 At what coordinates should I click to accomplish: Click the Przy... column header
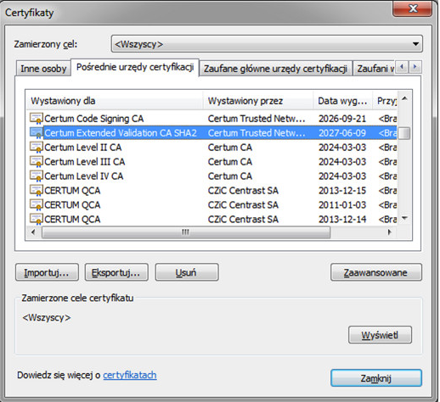(385, 101)
